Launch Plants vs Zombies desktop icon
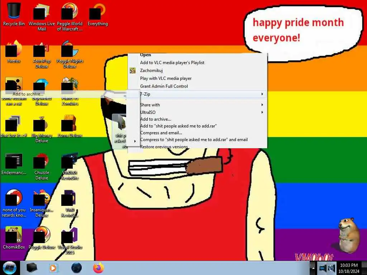Screen dimensions: 367x275 click(x=70, y=91)
